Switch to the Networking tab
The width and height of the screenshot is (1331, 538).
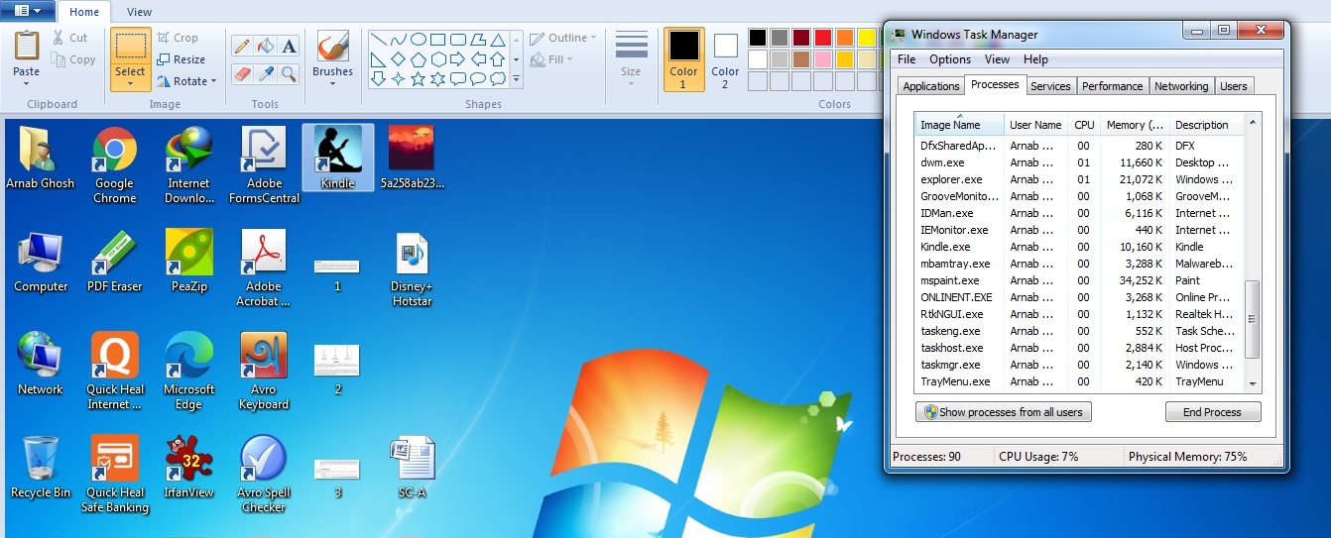click(x=1181, y=86)
